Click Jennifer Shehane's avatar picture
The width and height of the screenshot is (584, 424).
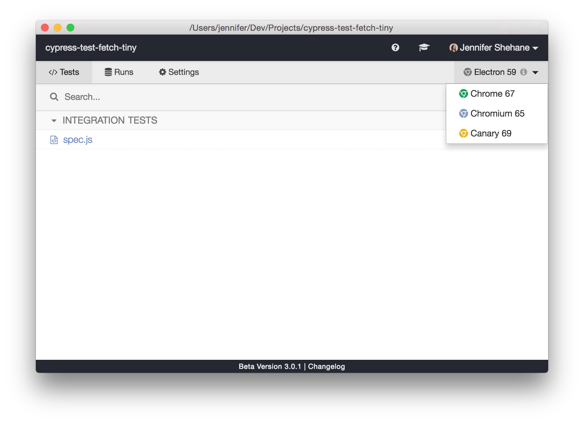click(453, 48)
